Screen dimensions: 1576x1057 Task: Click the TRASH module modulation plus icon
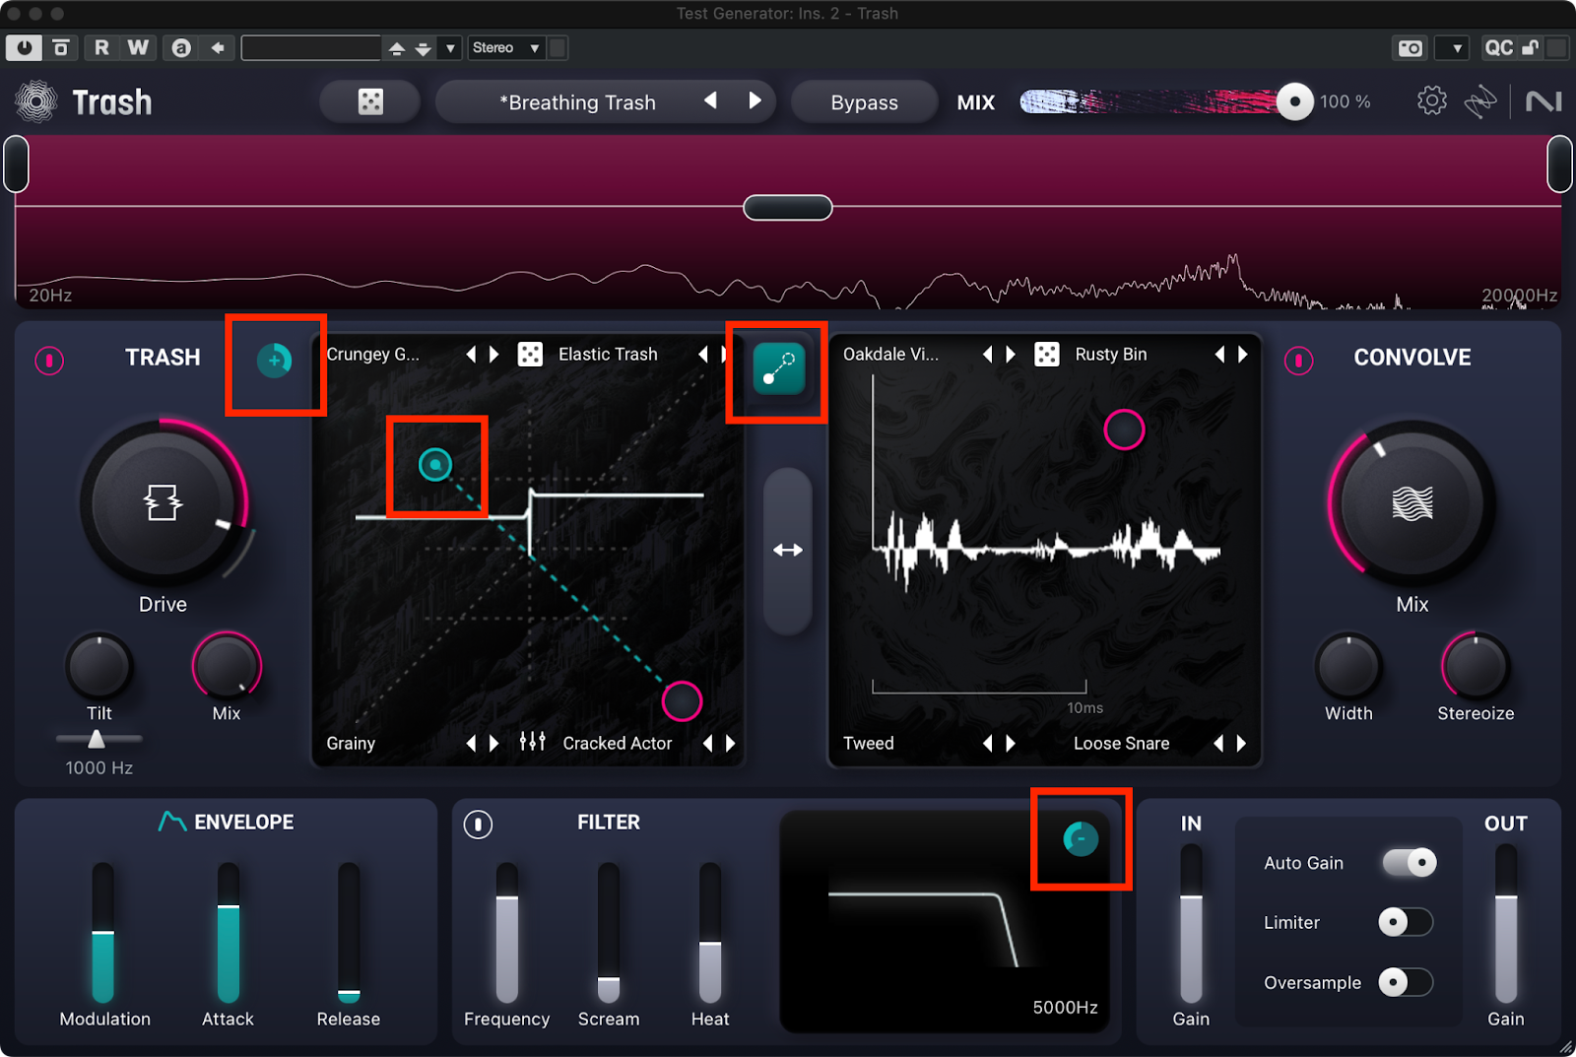(x=274, y=361)
